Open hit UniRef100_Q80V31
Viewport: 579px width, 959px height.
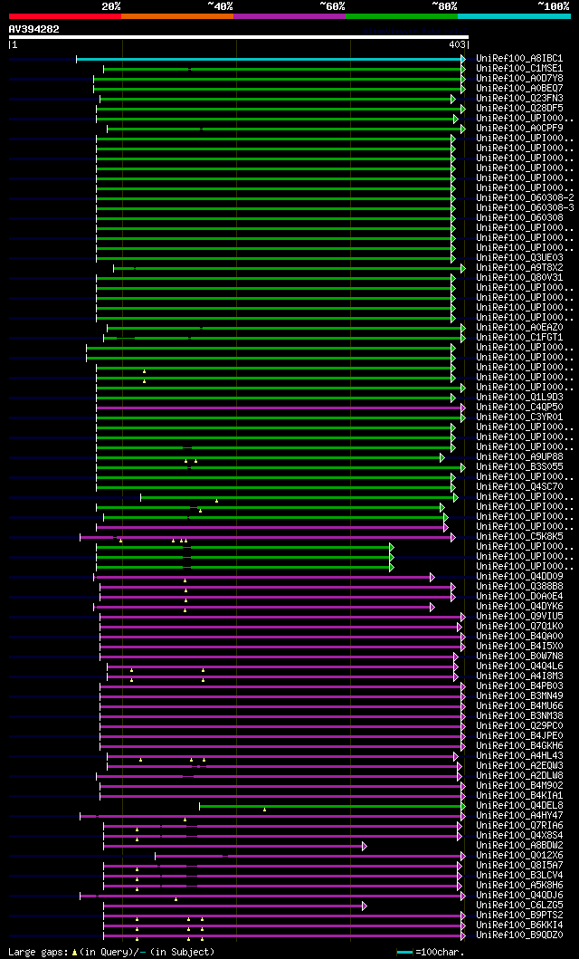[520, 278]
